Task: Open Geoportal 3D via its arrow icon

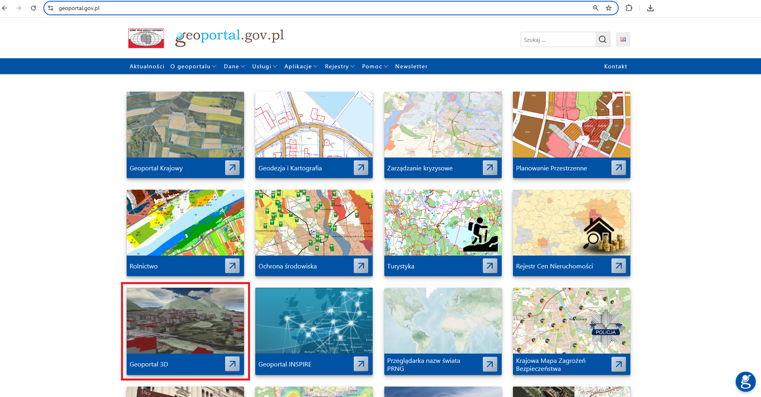Action: [232, 363]
